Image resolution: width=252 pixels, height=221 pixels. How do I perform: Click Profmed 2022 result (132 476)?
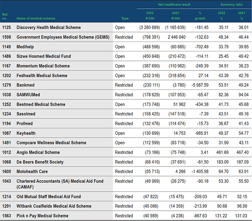(x=151, y=123)
